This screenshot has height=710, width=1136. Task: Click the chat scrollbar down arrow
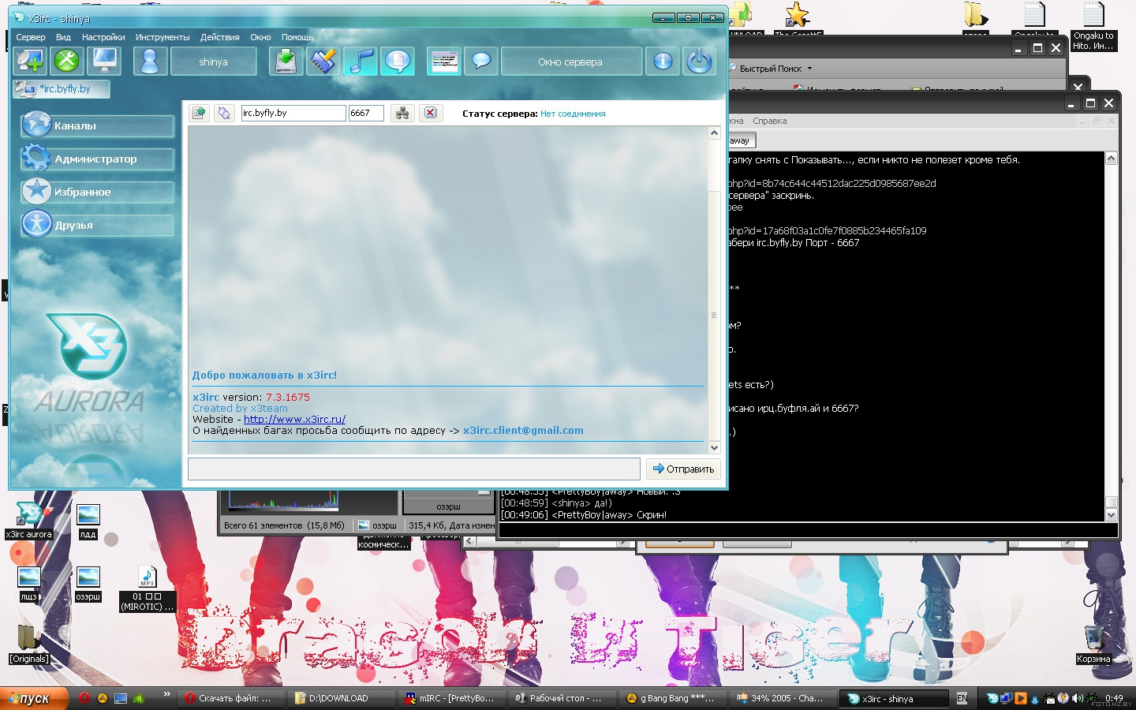(714, 447)
